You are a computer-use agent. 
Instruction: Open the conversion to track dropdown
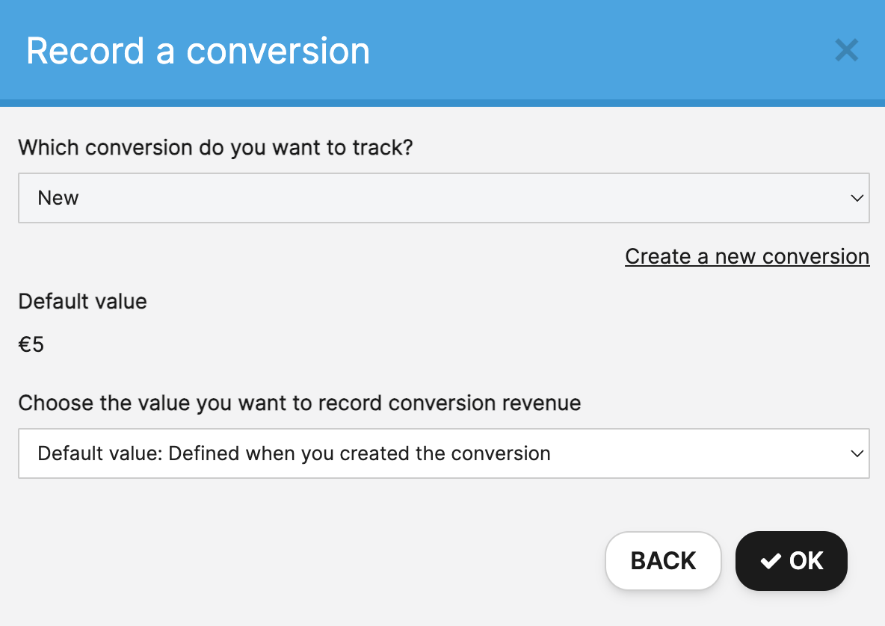point(443,198)
